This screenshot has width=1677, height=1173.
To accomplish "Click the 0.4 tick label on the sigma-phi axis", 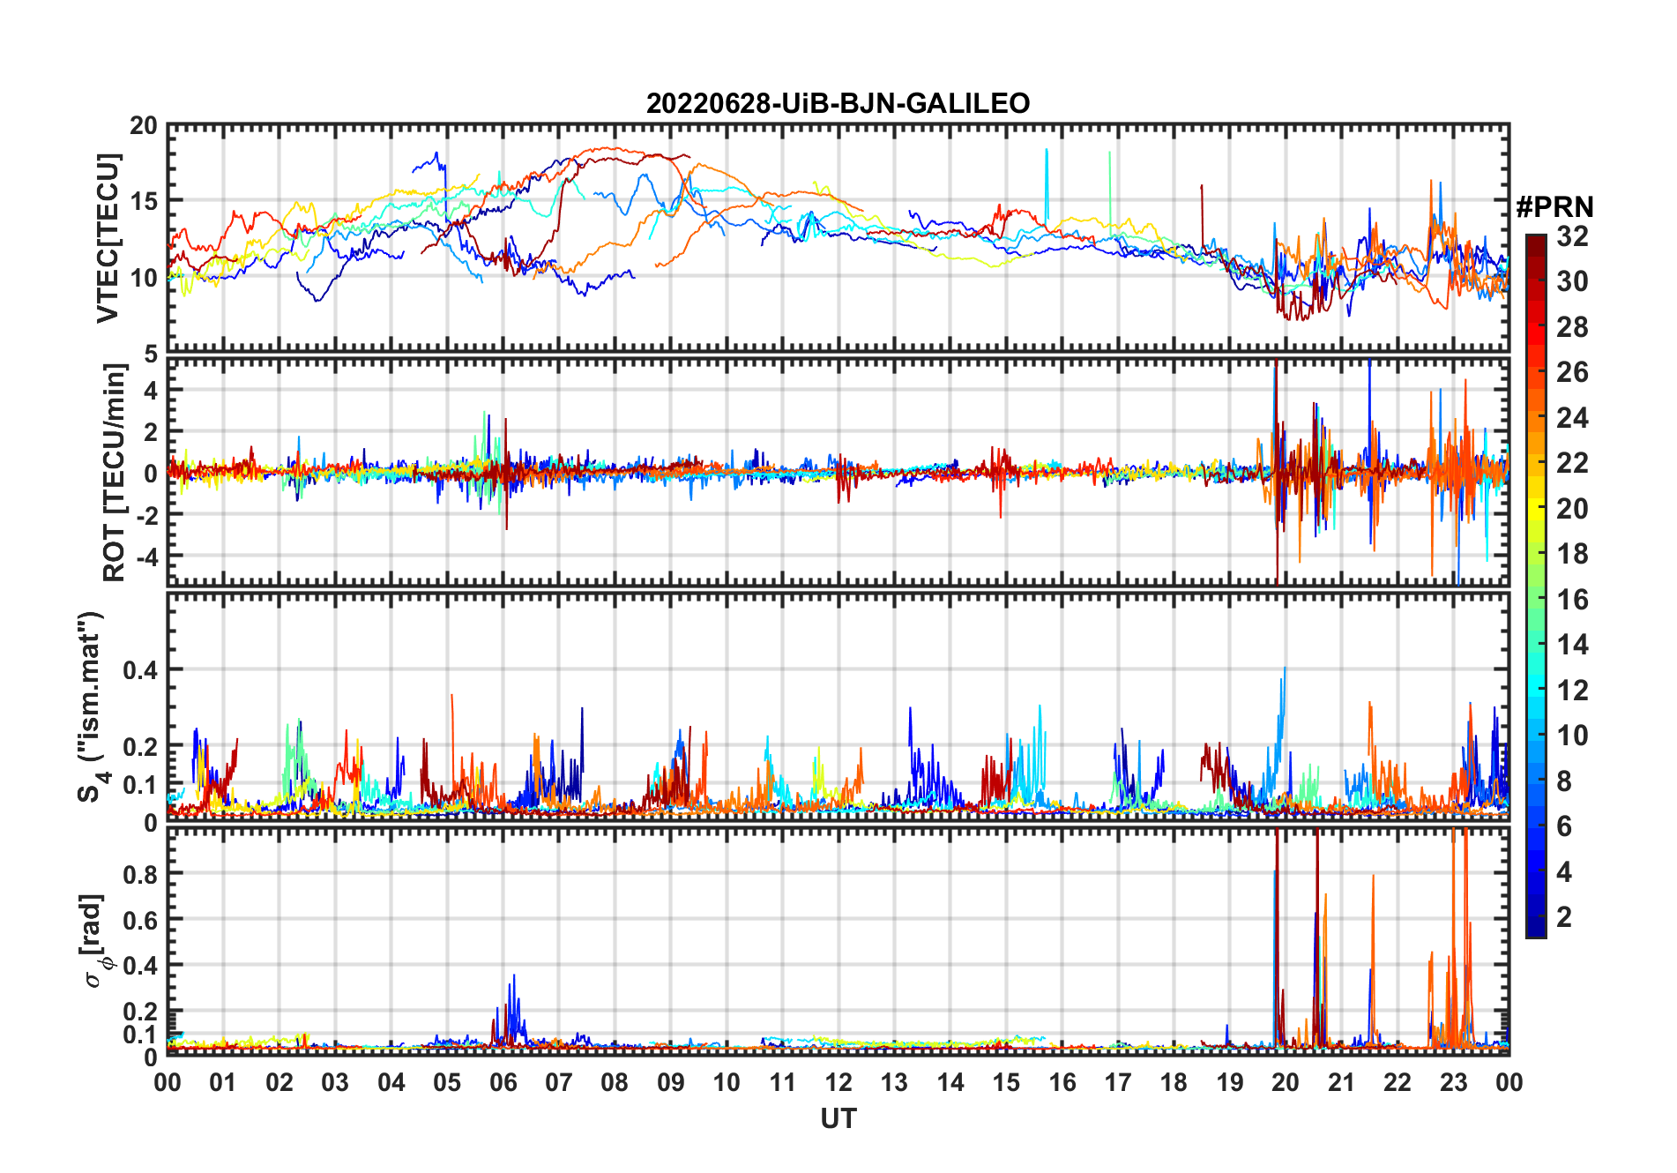I will point(140,966).
